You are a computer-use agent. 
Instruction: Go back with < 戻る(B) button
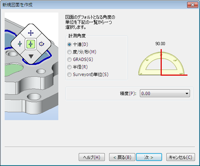(x=122, y=157)
